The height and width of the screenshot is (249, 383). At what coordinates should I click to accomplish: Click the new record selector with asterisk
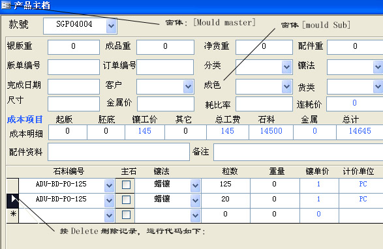coord(12,216)
